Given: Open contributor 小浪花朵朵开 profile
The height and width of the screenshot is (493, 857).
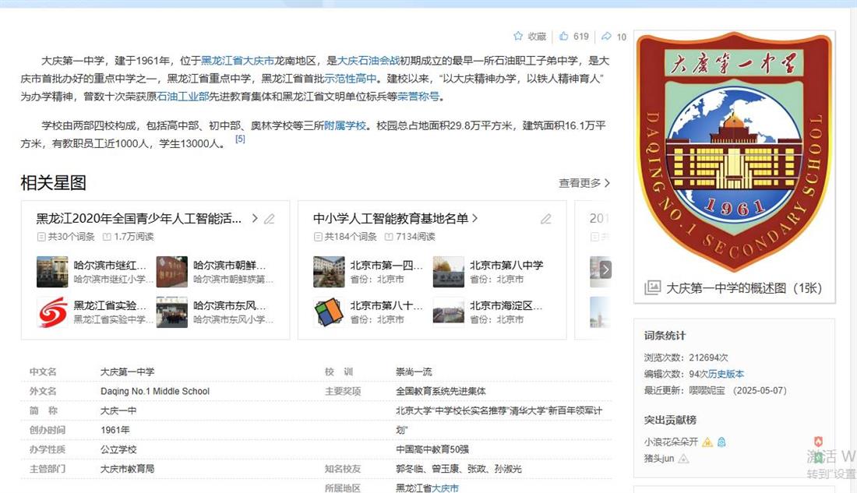Looking at the screenshot, I should (671, 442).
